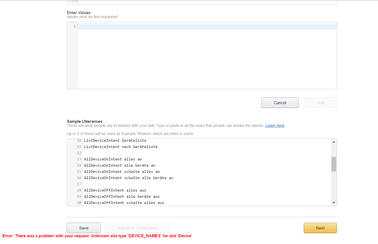Place cursor on 'ListDeviceIntent Geräteliste' line
378x244 pixels.
coord(115,141)
